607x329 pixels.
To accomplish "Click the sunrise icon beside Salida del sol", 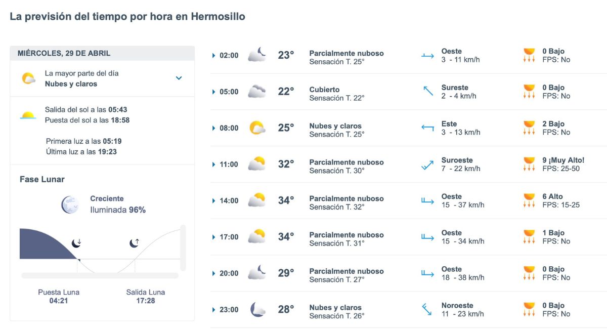I will [28, 116].
